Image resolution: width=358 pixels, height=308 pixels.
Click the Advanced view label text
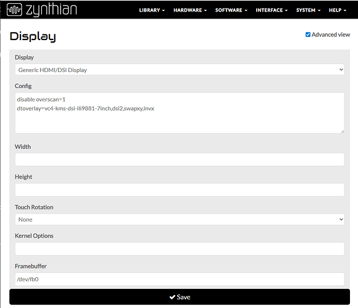tap(331, 34)
